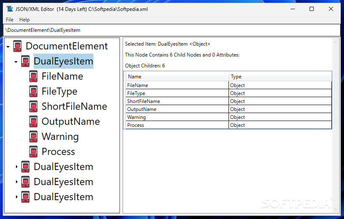The height and width of the screenshot is (219, 344).
Task: Minimize the JSON/XML Editor window
Action: [293, 9]
